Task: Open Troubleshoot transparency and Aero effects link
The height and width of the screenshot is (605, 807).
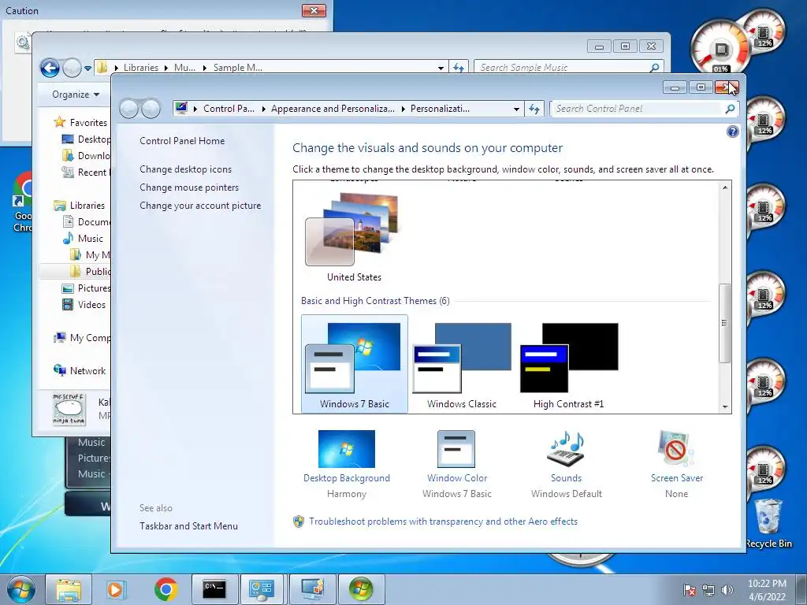Action: (x=443, y=521)
